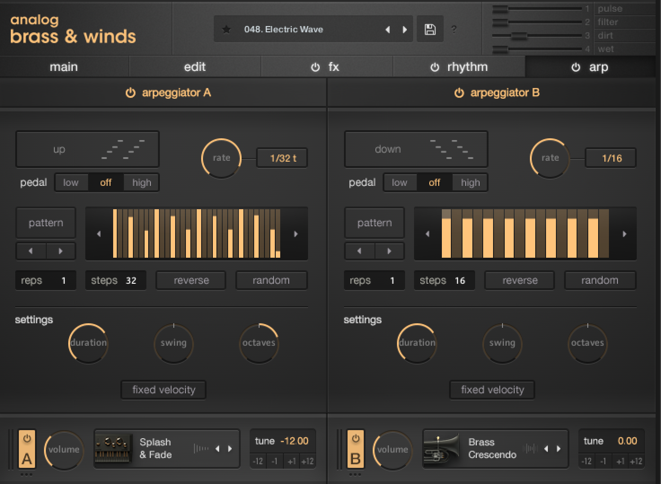Image resolution: width=661 pixels, height=484 pixels.
Task: Click the question mark help icon
Action: pyautogui.click(x=454, y=30)
